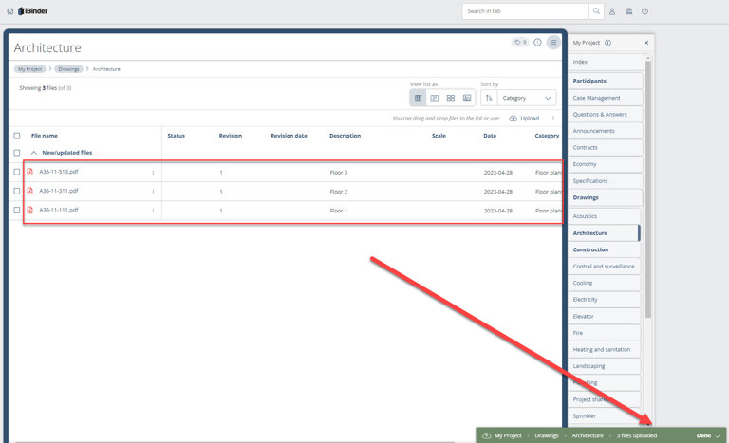Click the Upload button

point(524,119)
